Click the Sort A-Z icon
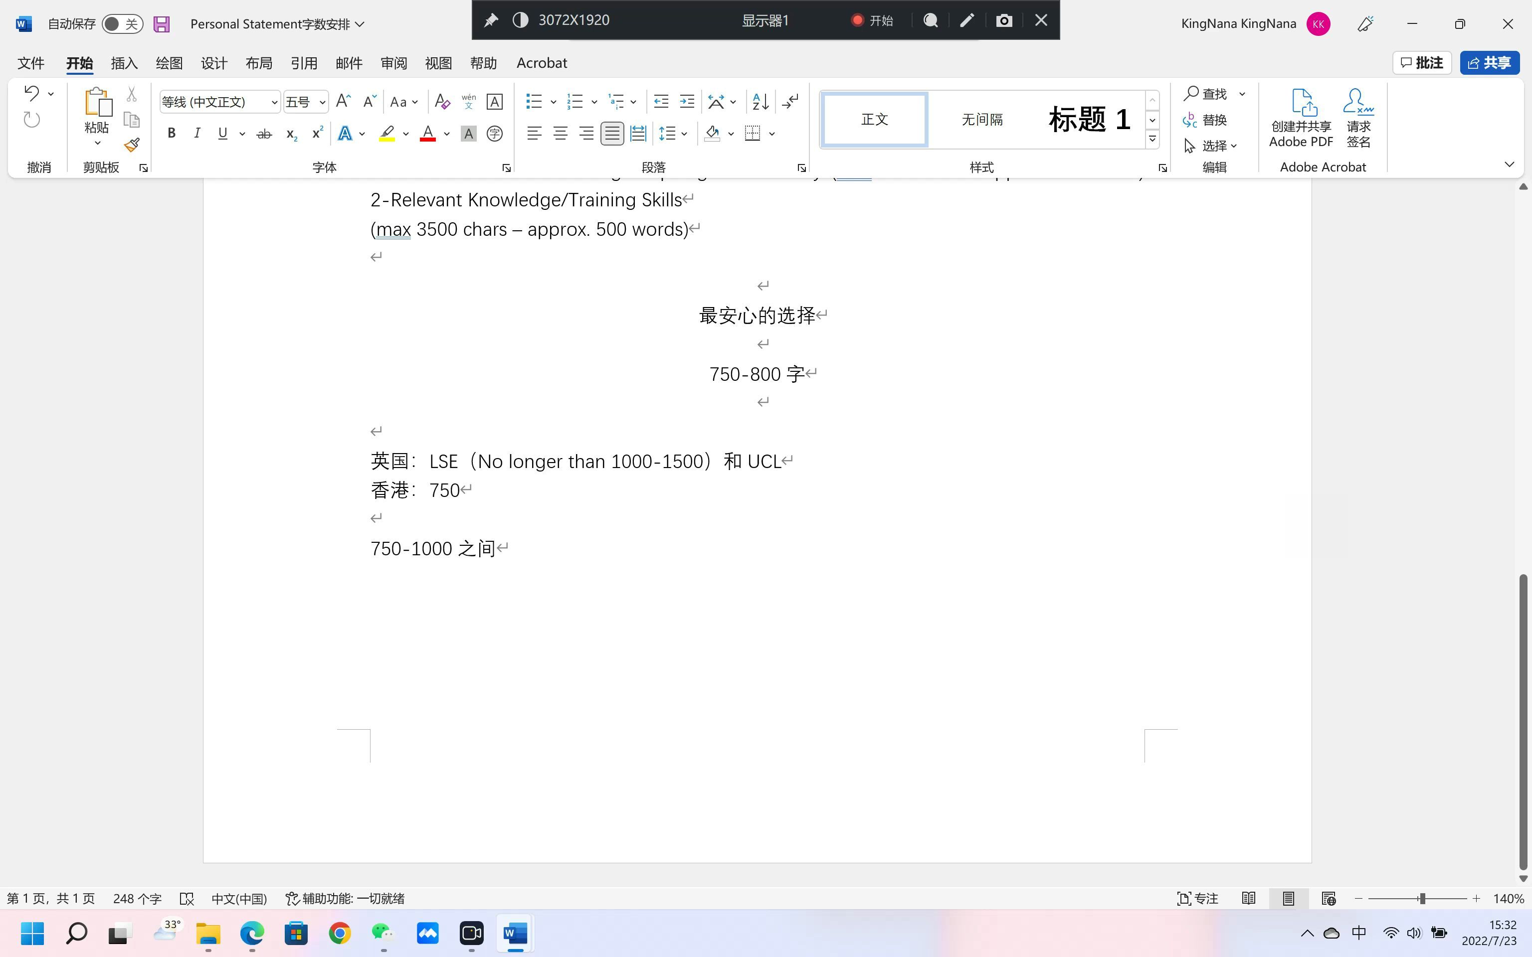The height and width of the screenshot is (957, 1532). coord(761,101)
